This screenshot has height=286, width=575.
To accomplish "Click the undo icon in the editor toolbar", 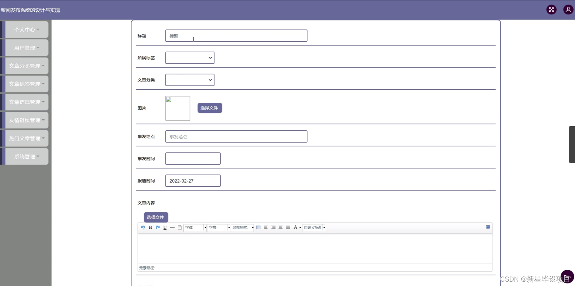I will click(x=143, y=227).
